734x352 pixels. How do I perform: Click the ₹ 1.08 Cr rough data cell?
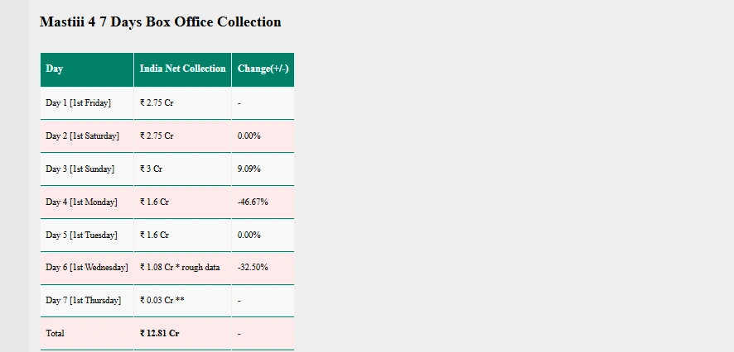pyautogui.click(x=180, y=268)
